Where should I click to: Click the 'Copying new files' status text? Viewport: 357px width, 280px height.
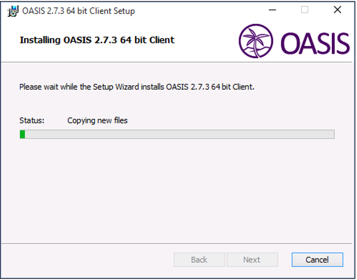pos(97,121)
